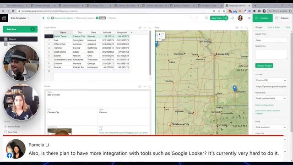
Task: Click the redo arrow in top bar
Action: tap(196, 18)
